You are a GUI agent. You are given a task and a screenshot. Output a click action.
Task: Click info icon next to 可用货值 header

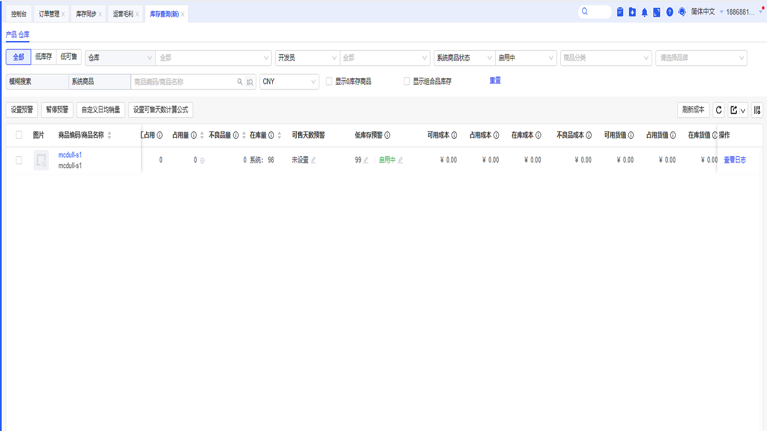631,135
